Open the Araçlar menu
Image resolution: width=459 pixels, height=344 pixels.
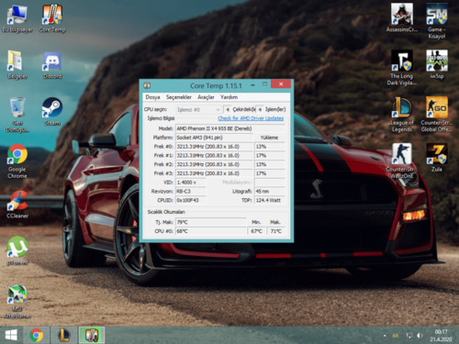(206, 97)
